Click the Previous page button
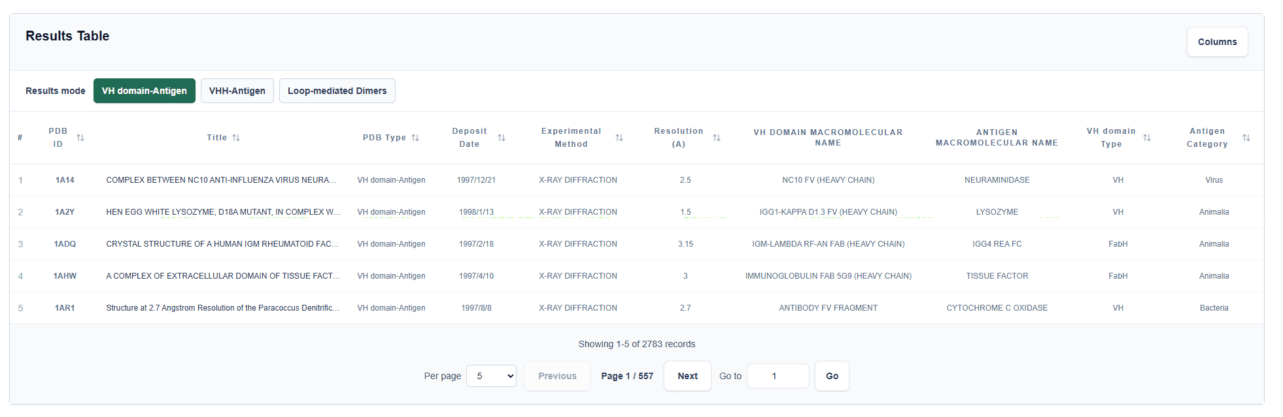Viewport: 1283px width, 417px height. click(x=558, y=376)
